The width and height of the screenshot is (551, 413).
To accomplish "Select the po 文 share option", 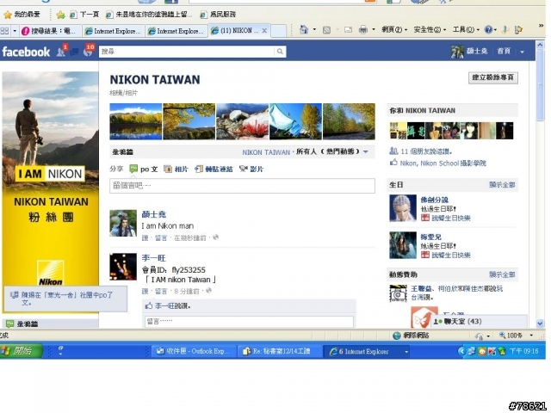I will coord(144,169).
